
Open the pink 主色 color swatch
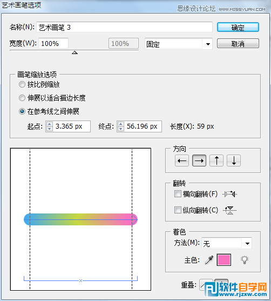coord(224,260)
